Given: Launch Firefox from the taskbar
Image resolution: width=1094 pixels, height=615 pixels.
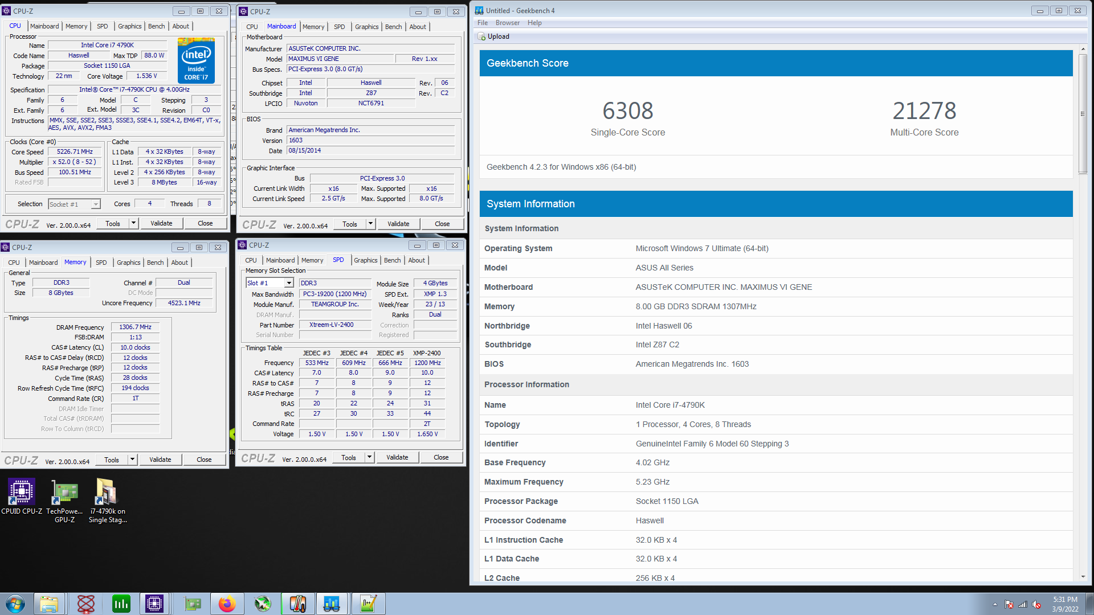Looking at the screenshot, I should tap(227, 604).
